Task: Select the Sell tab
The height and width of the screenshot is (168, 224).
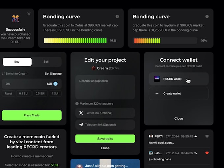Action: pos(46,62)
